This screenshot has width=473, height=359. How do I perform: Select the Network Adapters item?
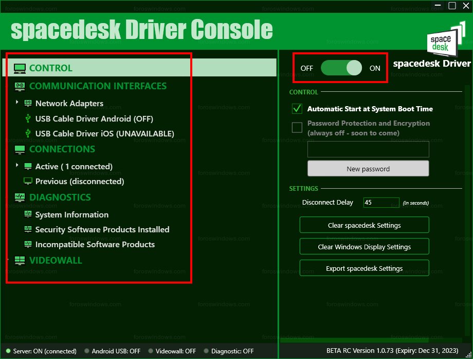coord(69,104)
